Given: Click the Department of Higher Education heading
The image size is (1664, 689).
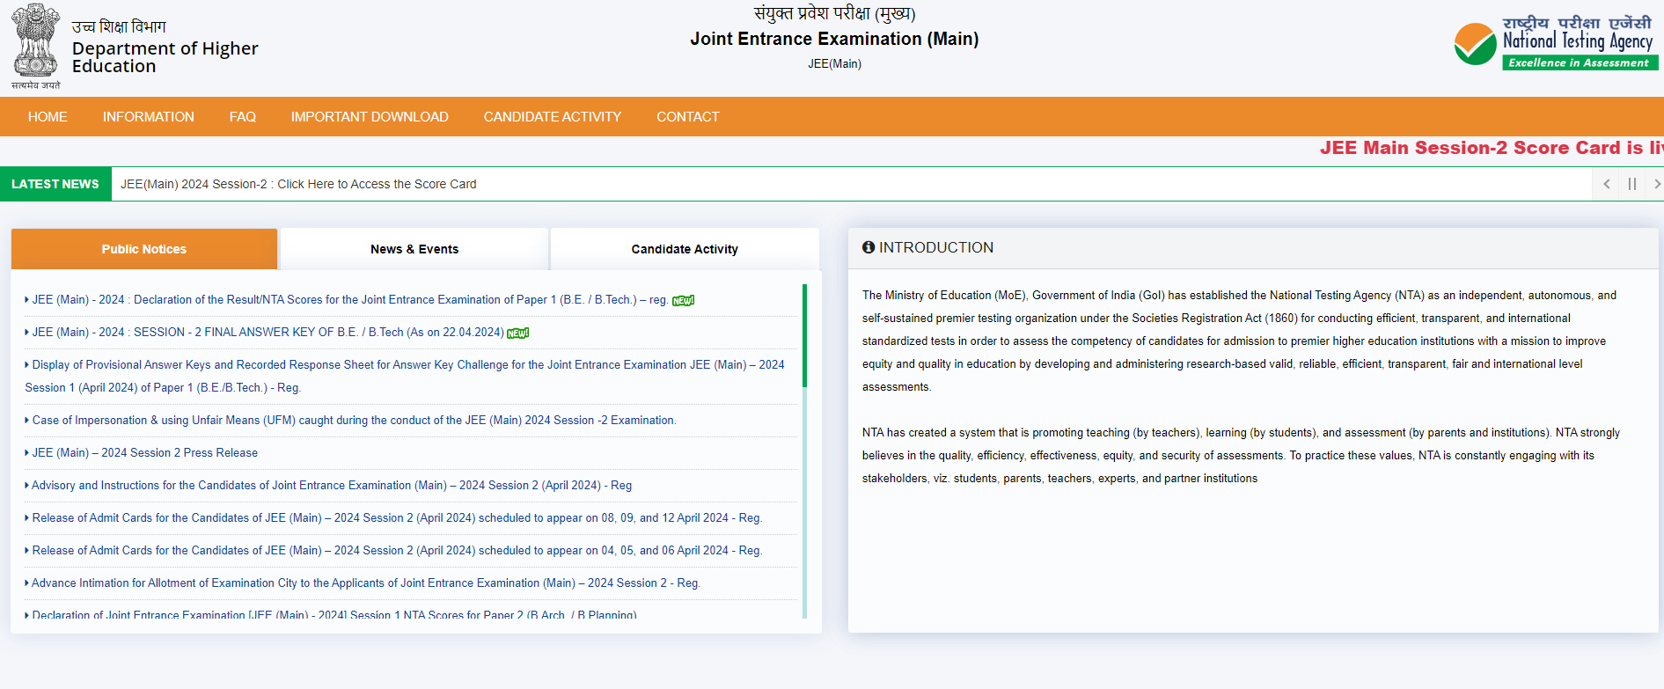Looking at the screenshot, I should 165,57.
